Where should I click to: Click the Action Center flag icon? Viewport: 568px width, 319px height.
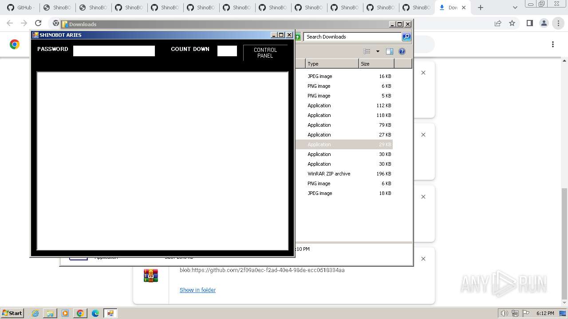pos(525,313)
